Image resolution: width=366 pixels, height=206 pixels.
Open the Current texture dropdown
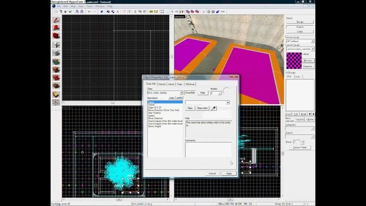[313, 49]
